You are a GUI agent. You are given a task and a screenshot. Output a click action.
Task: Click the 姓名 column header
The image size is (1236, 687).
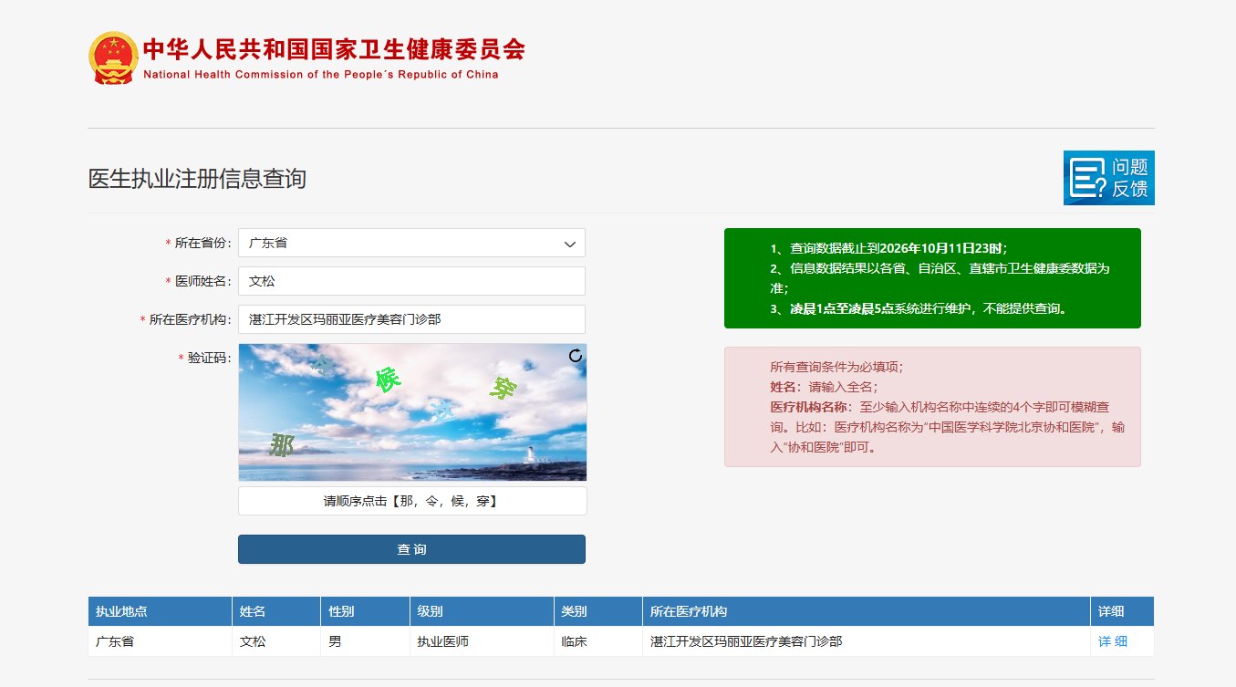(x=276, y=611)
